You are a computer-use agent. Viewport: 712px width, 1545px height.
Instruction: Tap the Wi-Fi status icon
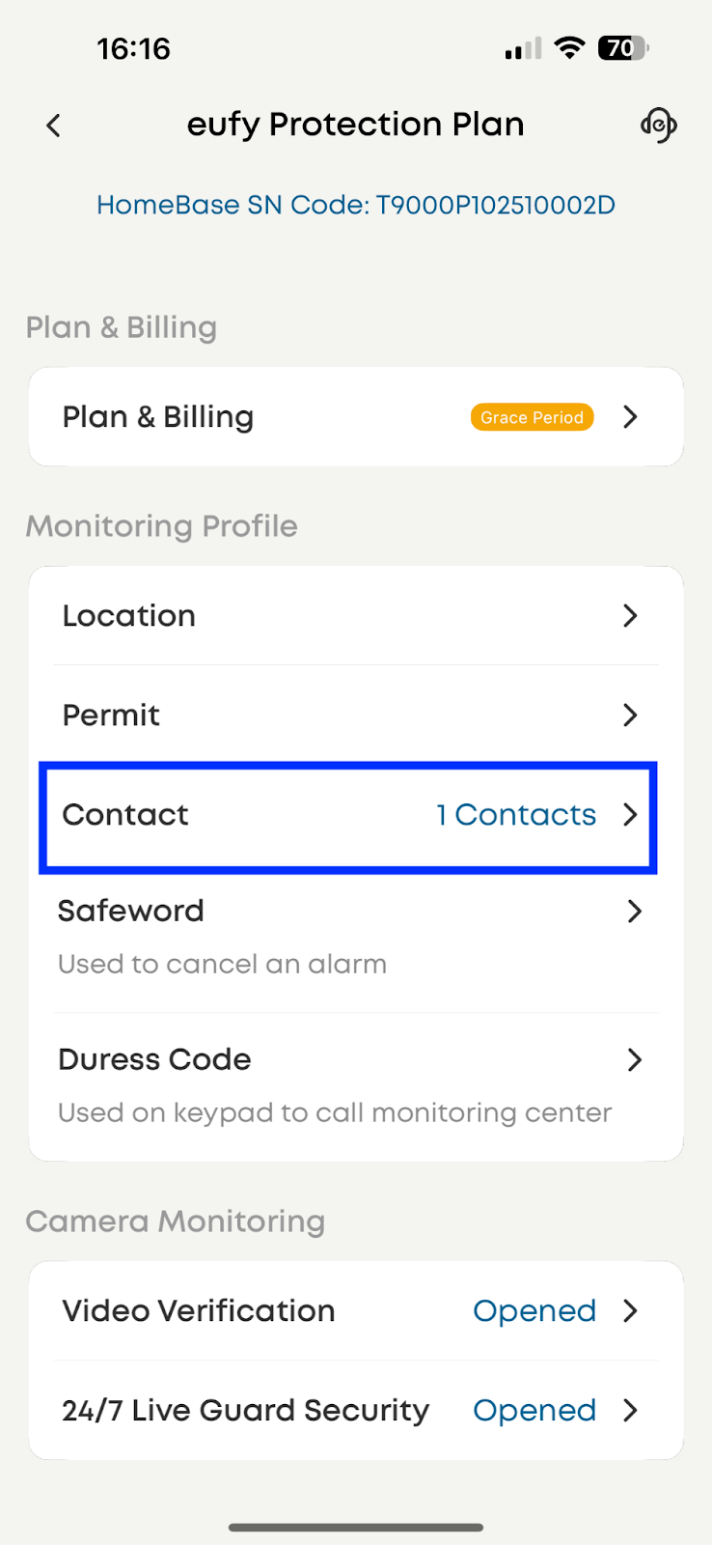[x=570, y=48]
